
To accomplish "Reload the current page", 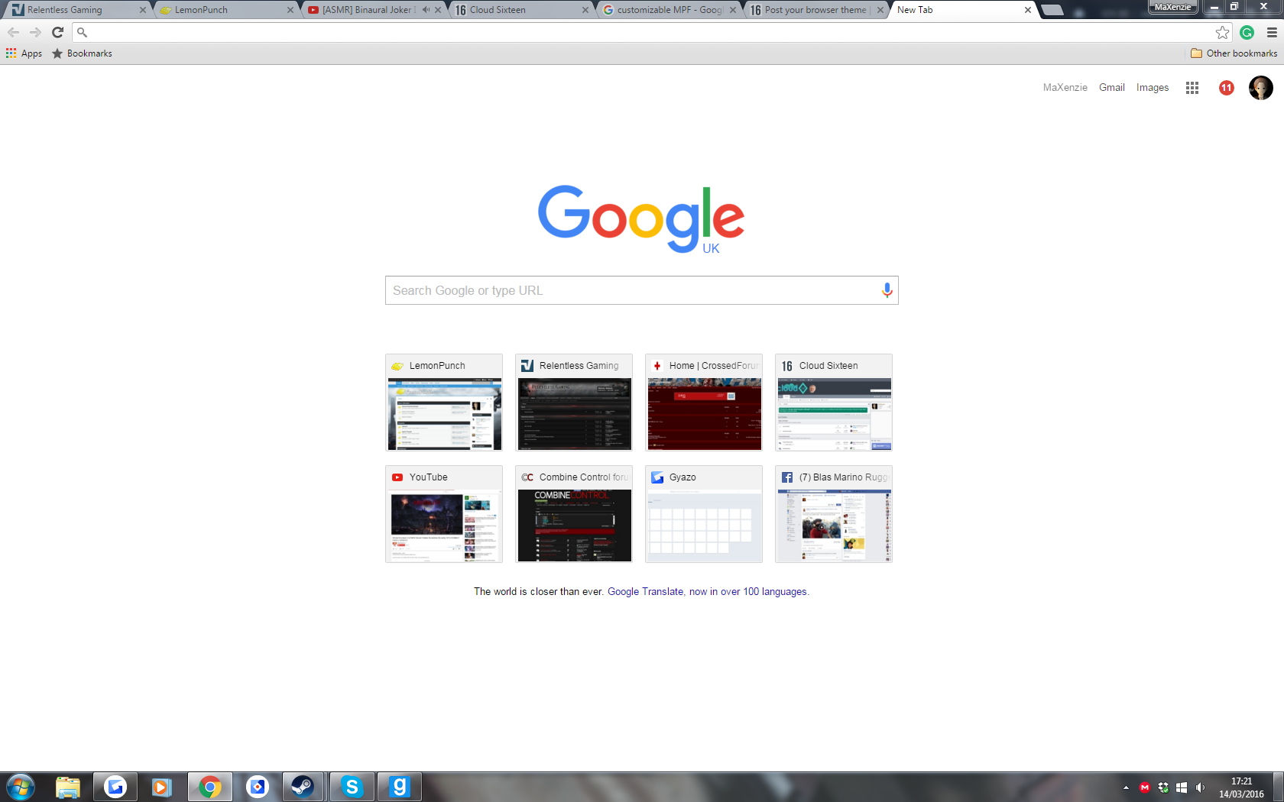I will point(57,32).
